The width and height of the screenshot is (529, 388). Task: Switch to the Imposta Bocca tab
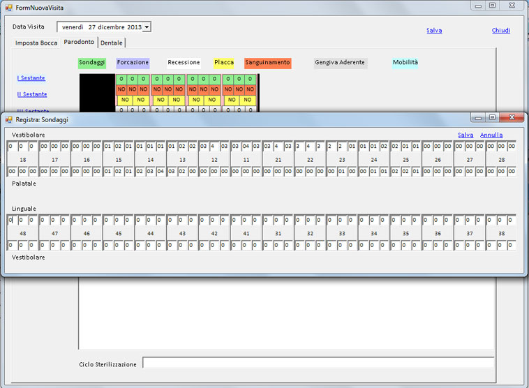[x=36, y=43]
